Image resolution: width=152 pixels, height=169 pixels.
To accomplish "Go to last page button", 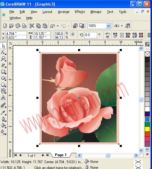I will tap(48, 155).
